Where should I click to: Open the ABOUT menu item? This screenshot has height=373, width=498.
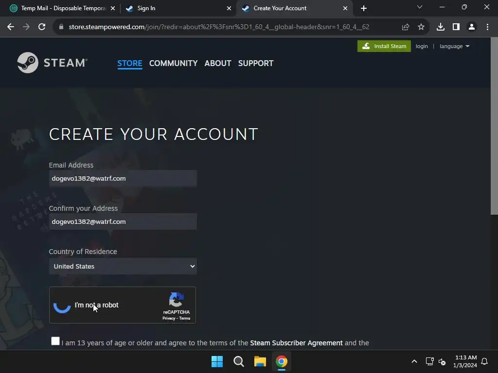218,63
